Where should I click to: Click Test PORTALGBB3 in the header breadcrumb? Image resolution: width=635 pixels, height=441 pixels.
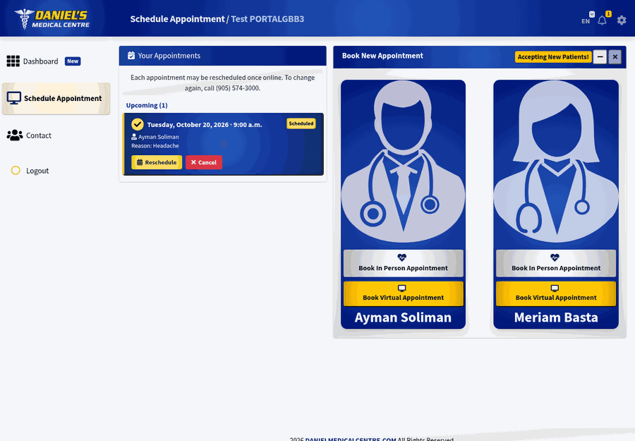pyautogui.click(x=267, y=19)
